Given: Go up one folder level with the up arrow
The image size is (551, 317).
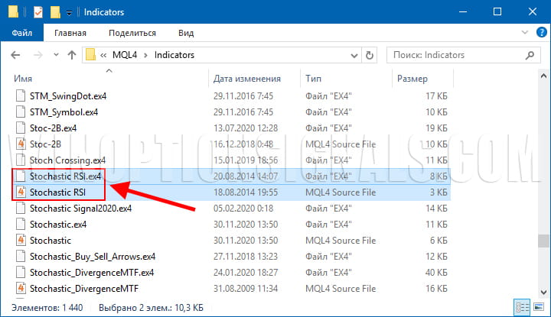Looking at the screenshot, I should coord(72,55).
